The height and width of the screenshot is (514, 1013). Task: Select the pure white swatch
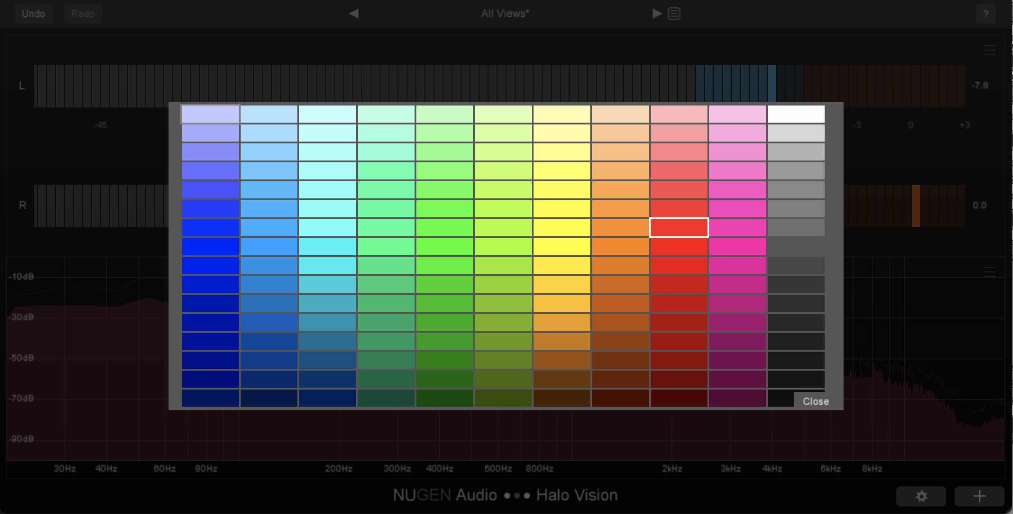796,114
